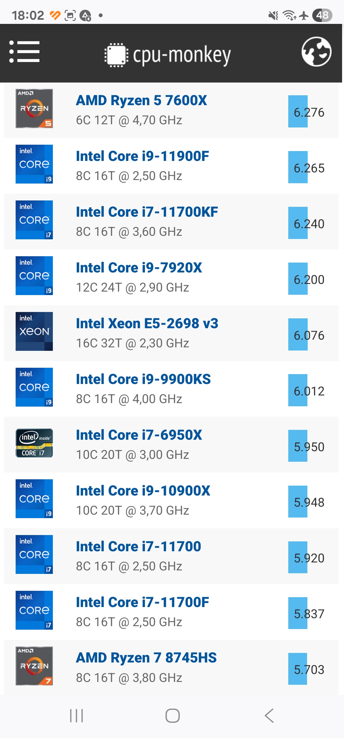344x738 pixels.
Task: Open Intel Core i7-11700KF link
Action: 147,212
